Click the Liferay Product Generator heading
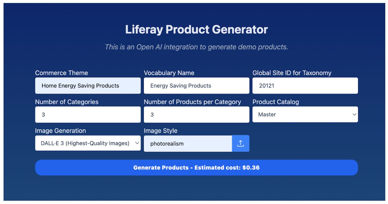The image size is (388, 204). coord(196,29)
